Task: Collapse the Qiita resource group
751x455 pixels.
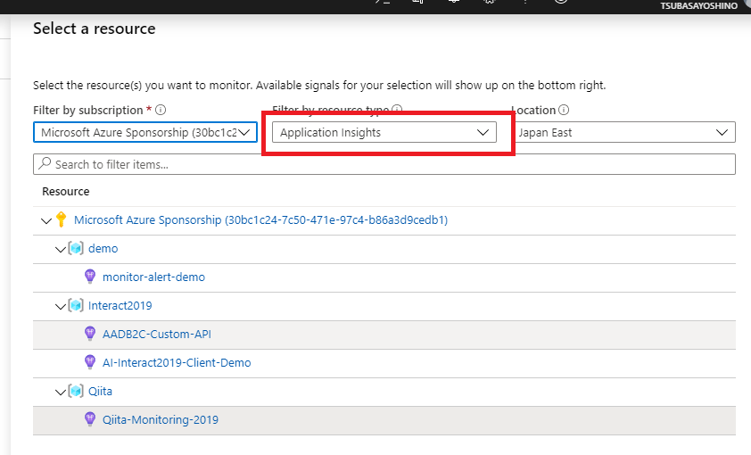Action: (x=61, y=393)
